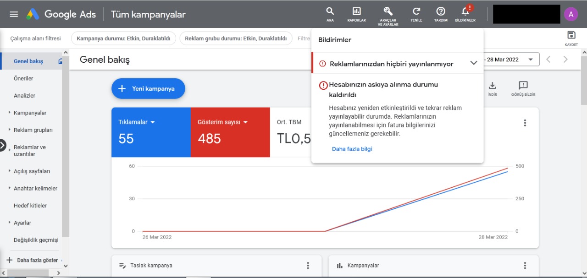Click the sidebar horizontal scrollbar
This screenshot has width=587, height=278.
28,273
